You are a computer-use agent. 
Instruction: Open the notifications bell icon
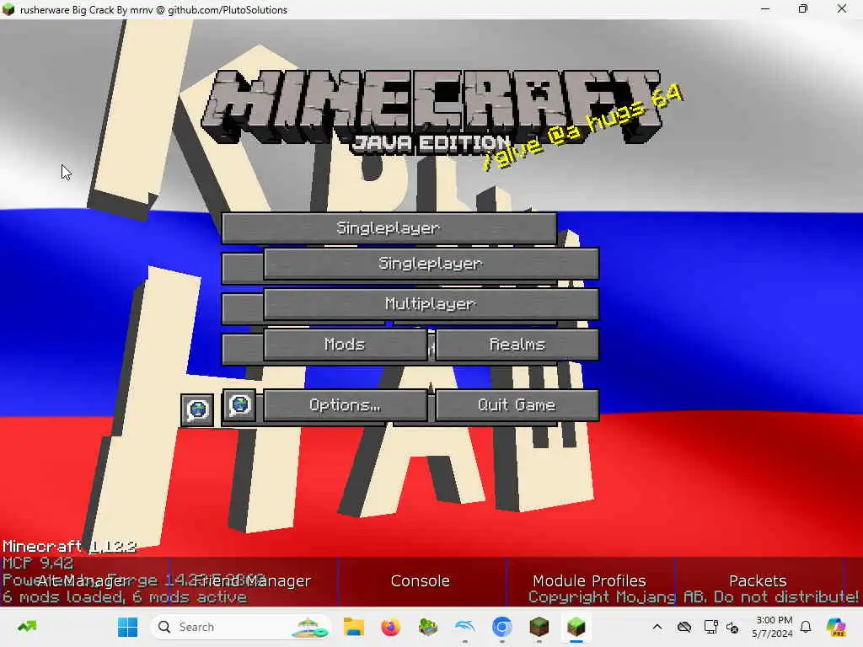(x=806, y=627)
